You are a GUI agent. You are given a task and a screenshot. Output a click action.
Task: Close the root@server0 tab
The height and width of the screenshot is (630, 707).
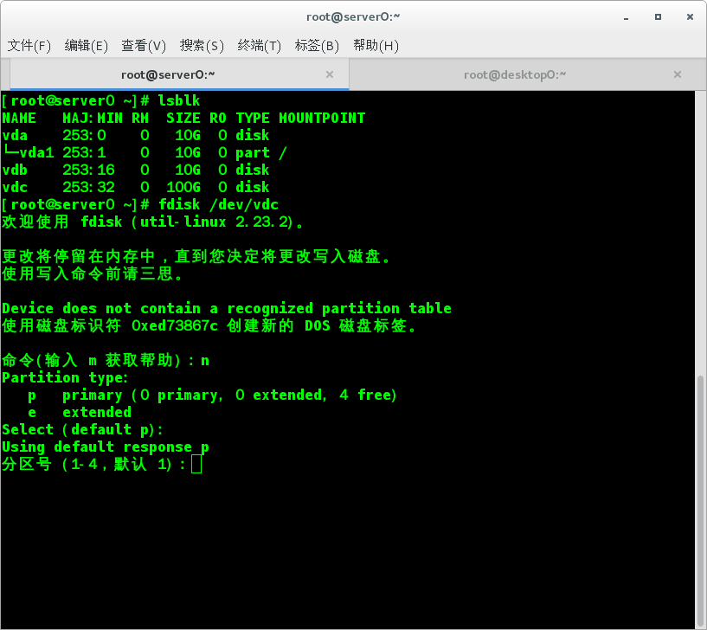tap(330, 74)
